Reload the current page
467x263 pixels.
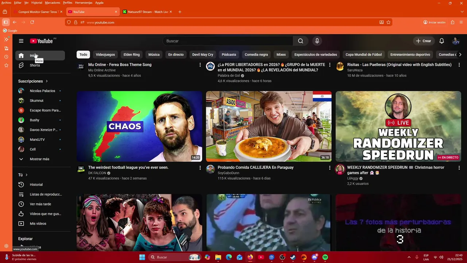(x=32, y=22)
